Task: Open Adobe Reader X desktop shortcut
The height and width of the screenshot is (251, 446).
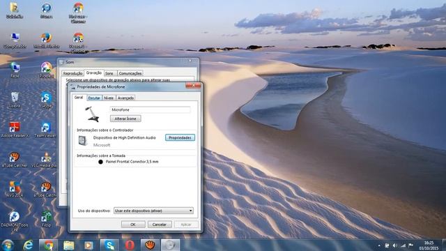Action: [15, 130]
